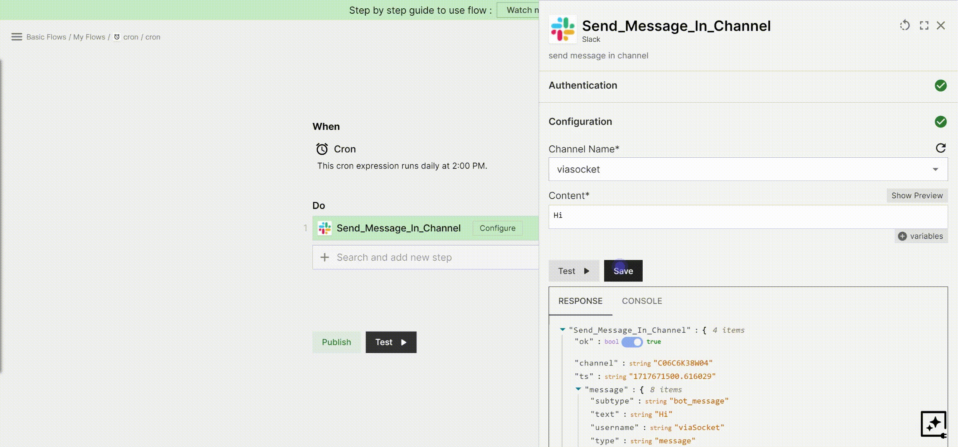Click the Test button in Slack panel
The width and height of the screenshot is (958, 447).
(574, 271)
